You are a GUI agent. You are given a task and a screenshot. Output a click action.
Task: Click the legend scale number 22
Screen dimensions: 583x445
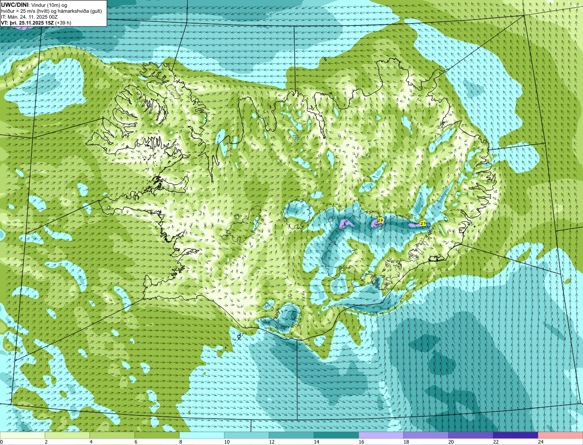pyautogui.click(x=495, y=442)
